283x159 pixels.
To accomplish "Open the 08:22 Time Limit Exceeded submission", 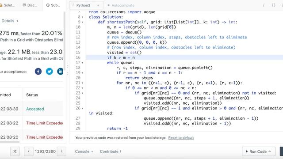I will point(45,123).
